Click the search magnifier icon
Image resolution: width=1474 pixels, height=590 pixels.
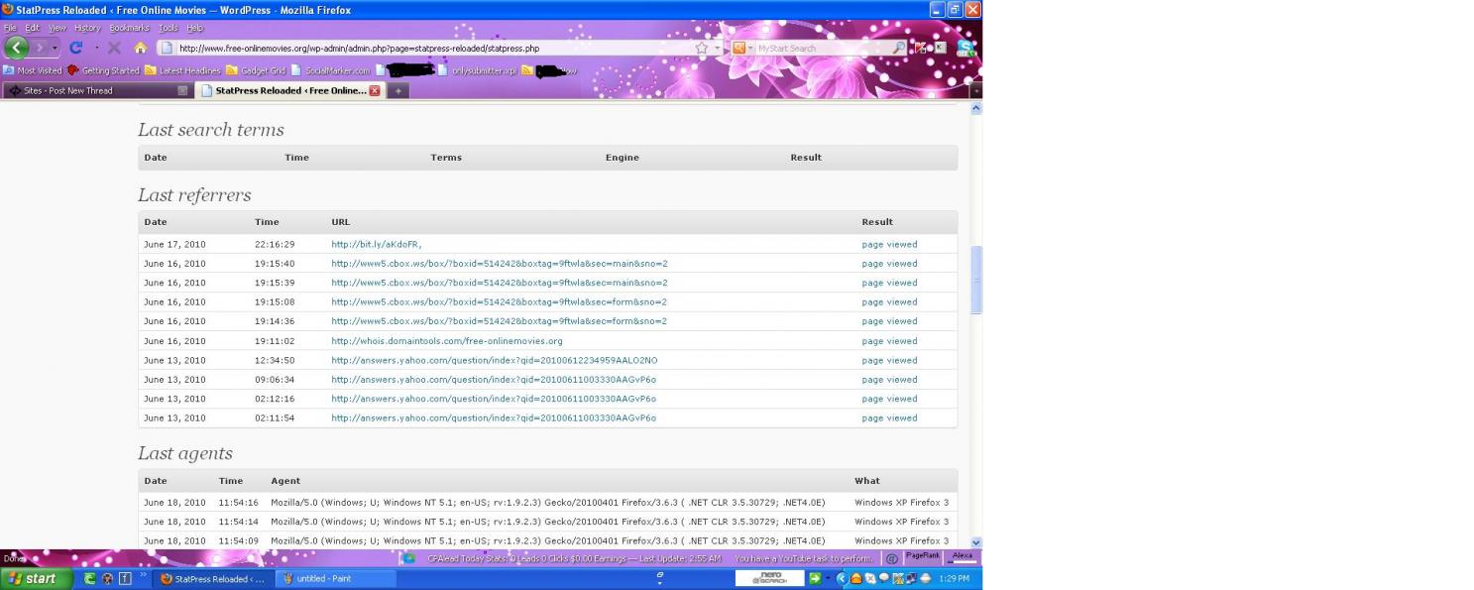(x=898, y=48)
